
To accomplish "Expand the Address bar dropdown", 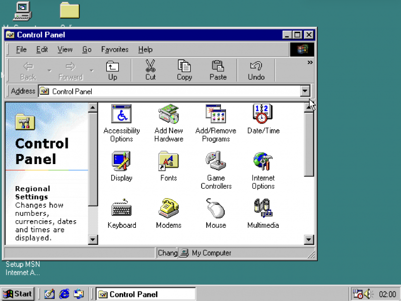I will pos(305,91).
